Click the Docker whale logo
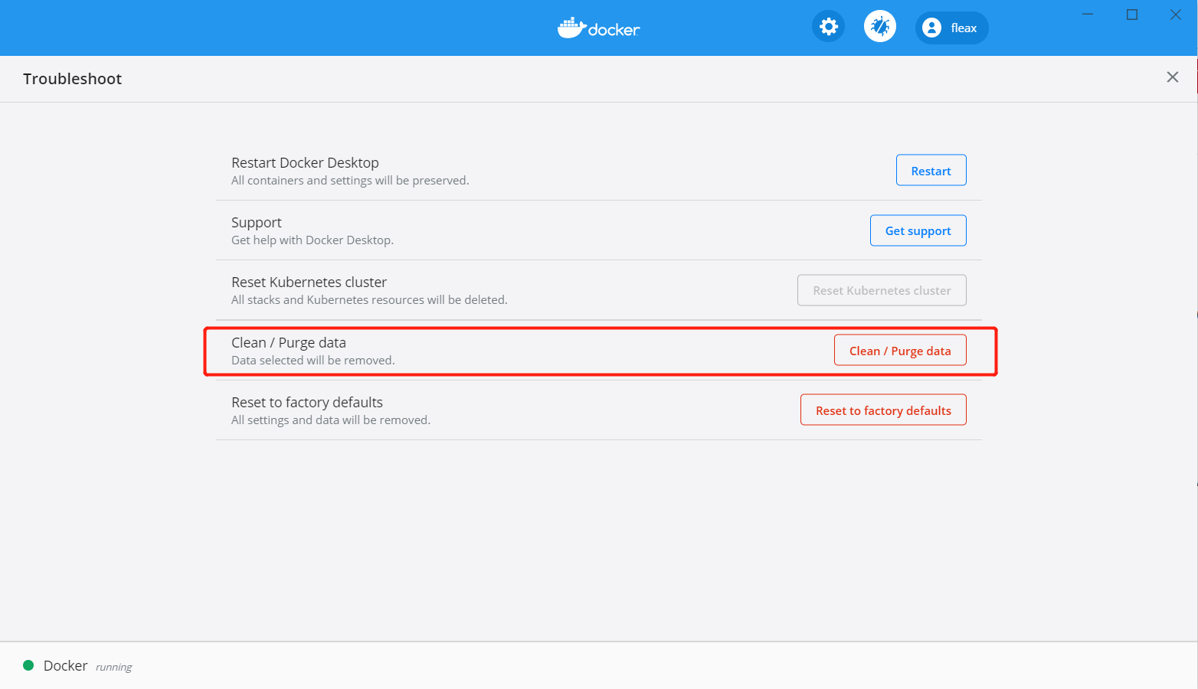 tap(598, 28)
